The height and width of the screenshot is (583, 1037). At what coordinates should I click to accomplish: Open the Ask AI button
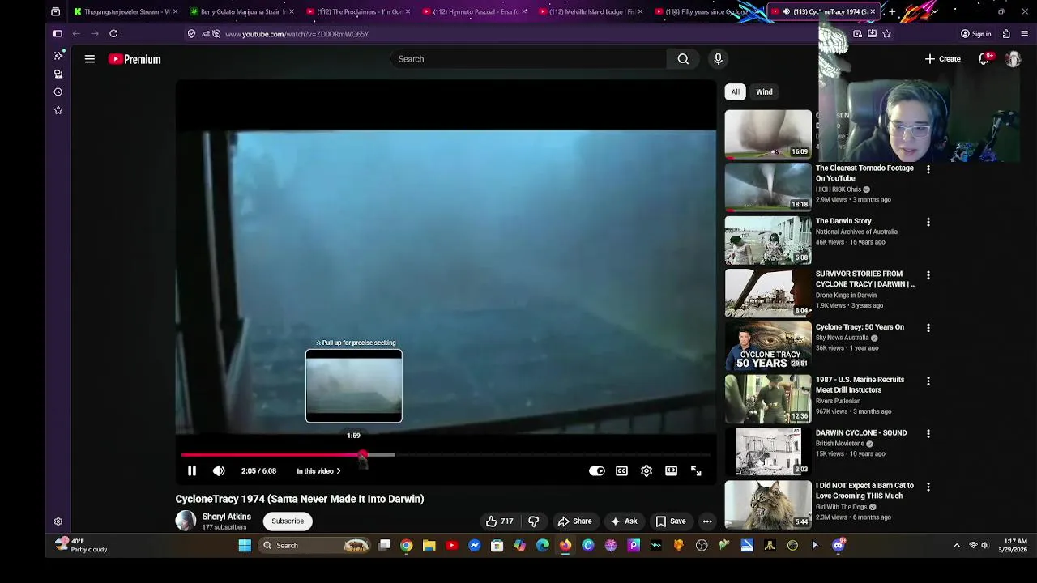(624, 521)
